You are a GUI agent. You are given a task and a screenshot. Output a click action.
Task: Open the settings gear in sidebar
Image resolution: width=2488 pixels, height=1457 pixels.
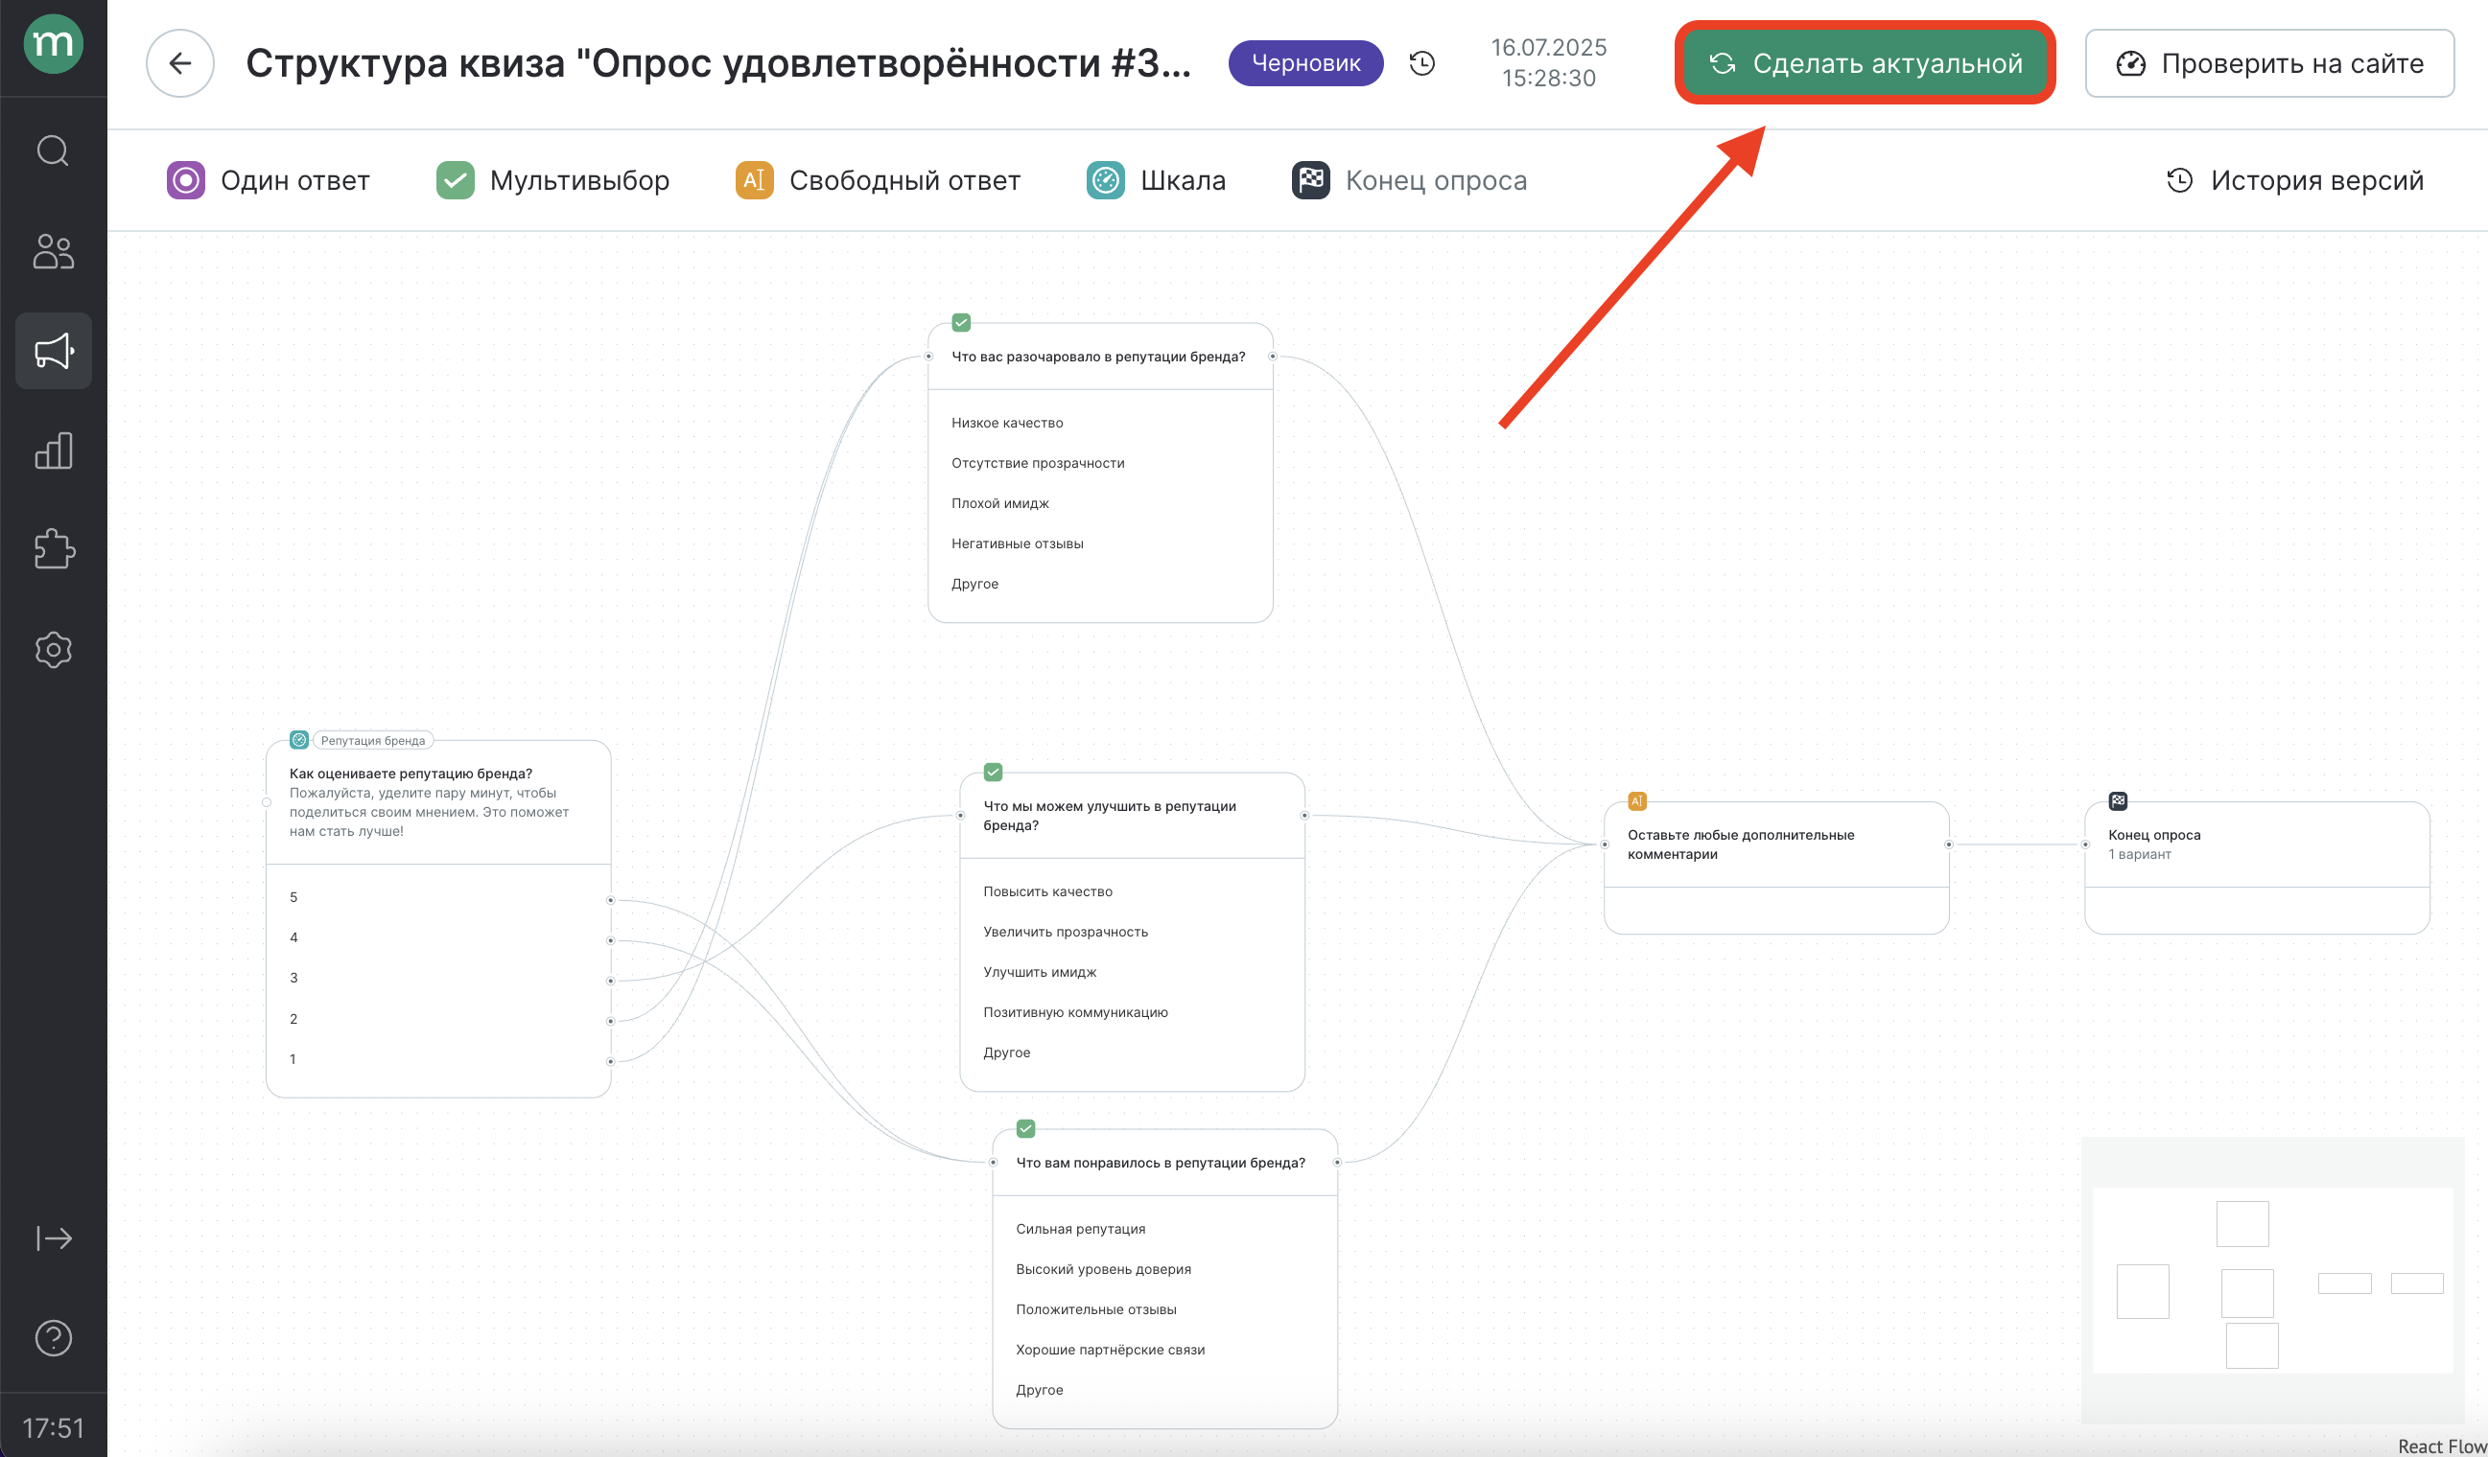[54, 650]
